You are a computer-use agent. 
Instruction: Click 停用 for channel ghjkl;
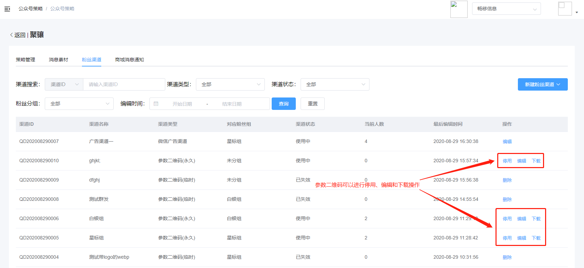tap(507, 161)
